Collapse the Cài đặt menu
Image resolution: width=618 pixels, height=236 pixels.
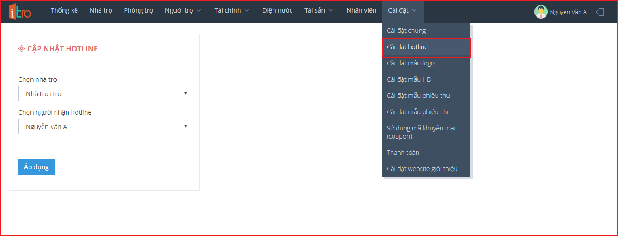402,10
